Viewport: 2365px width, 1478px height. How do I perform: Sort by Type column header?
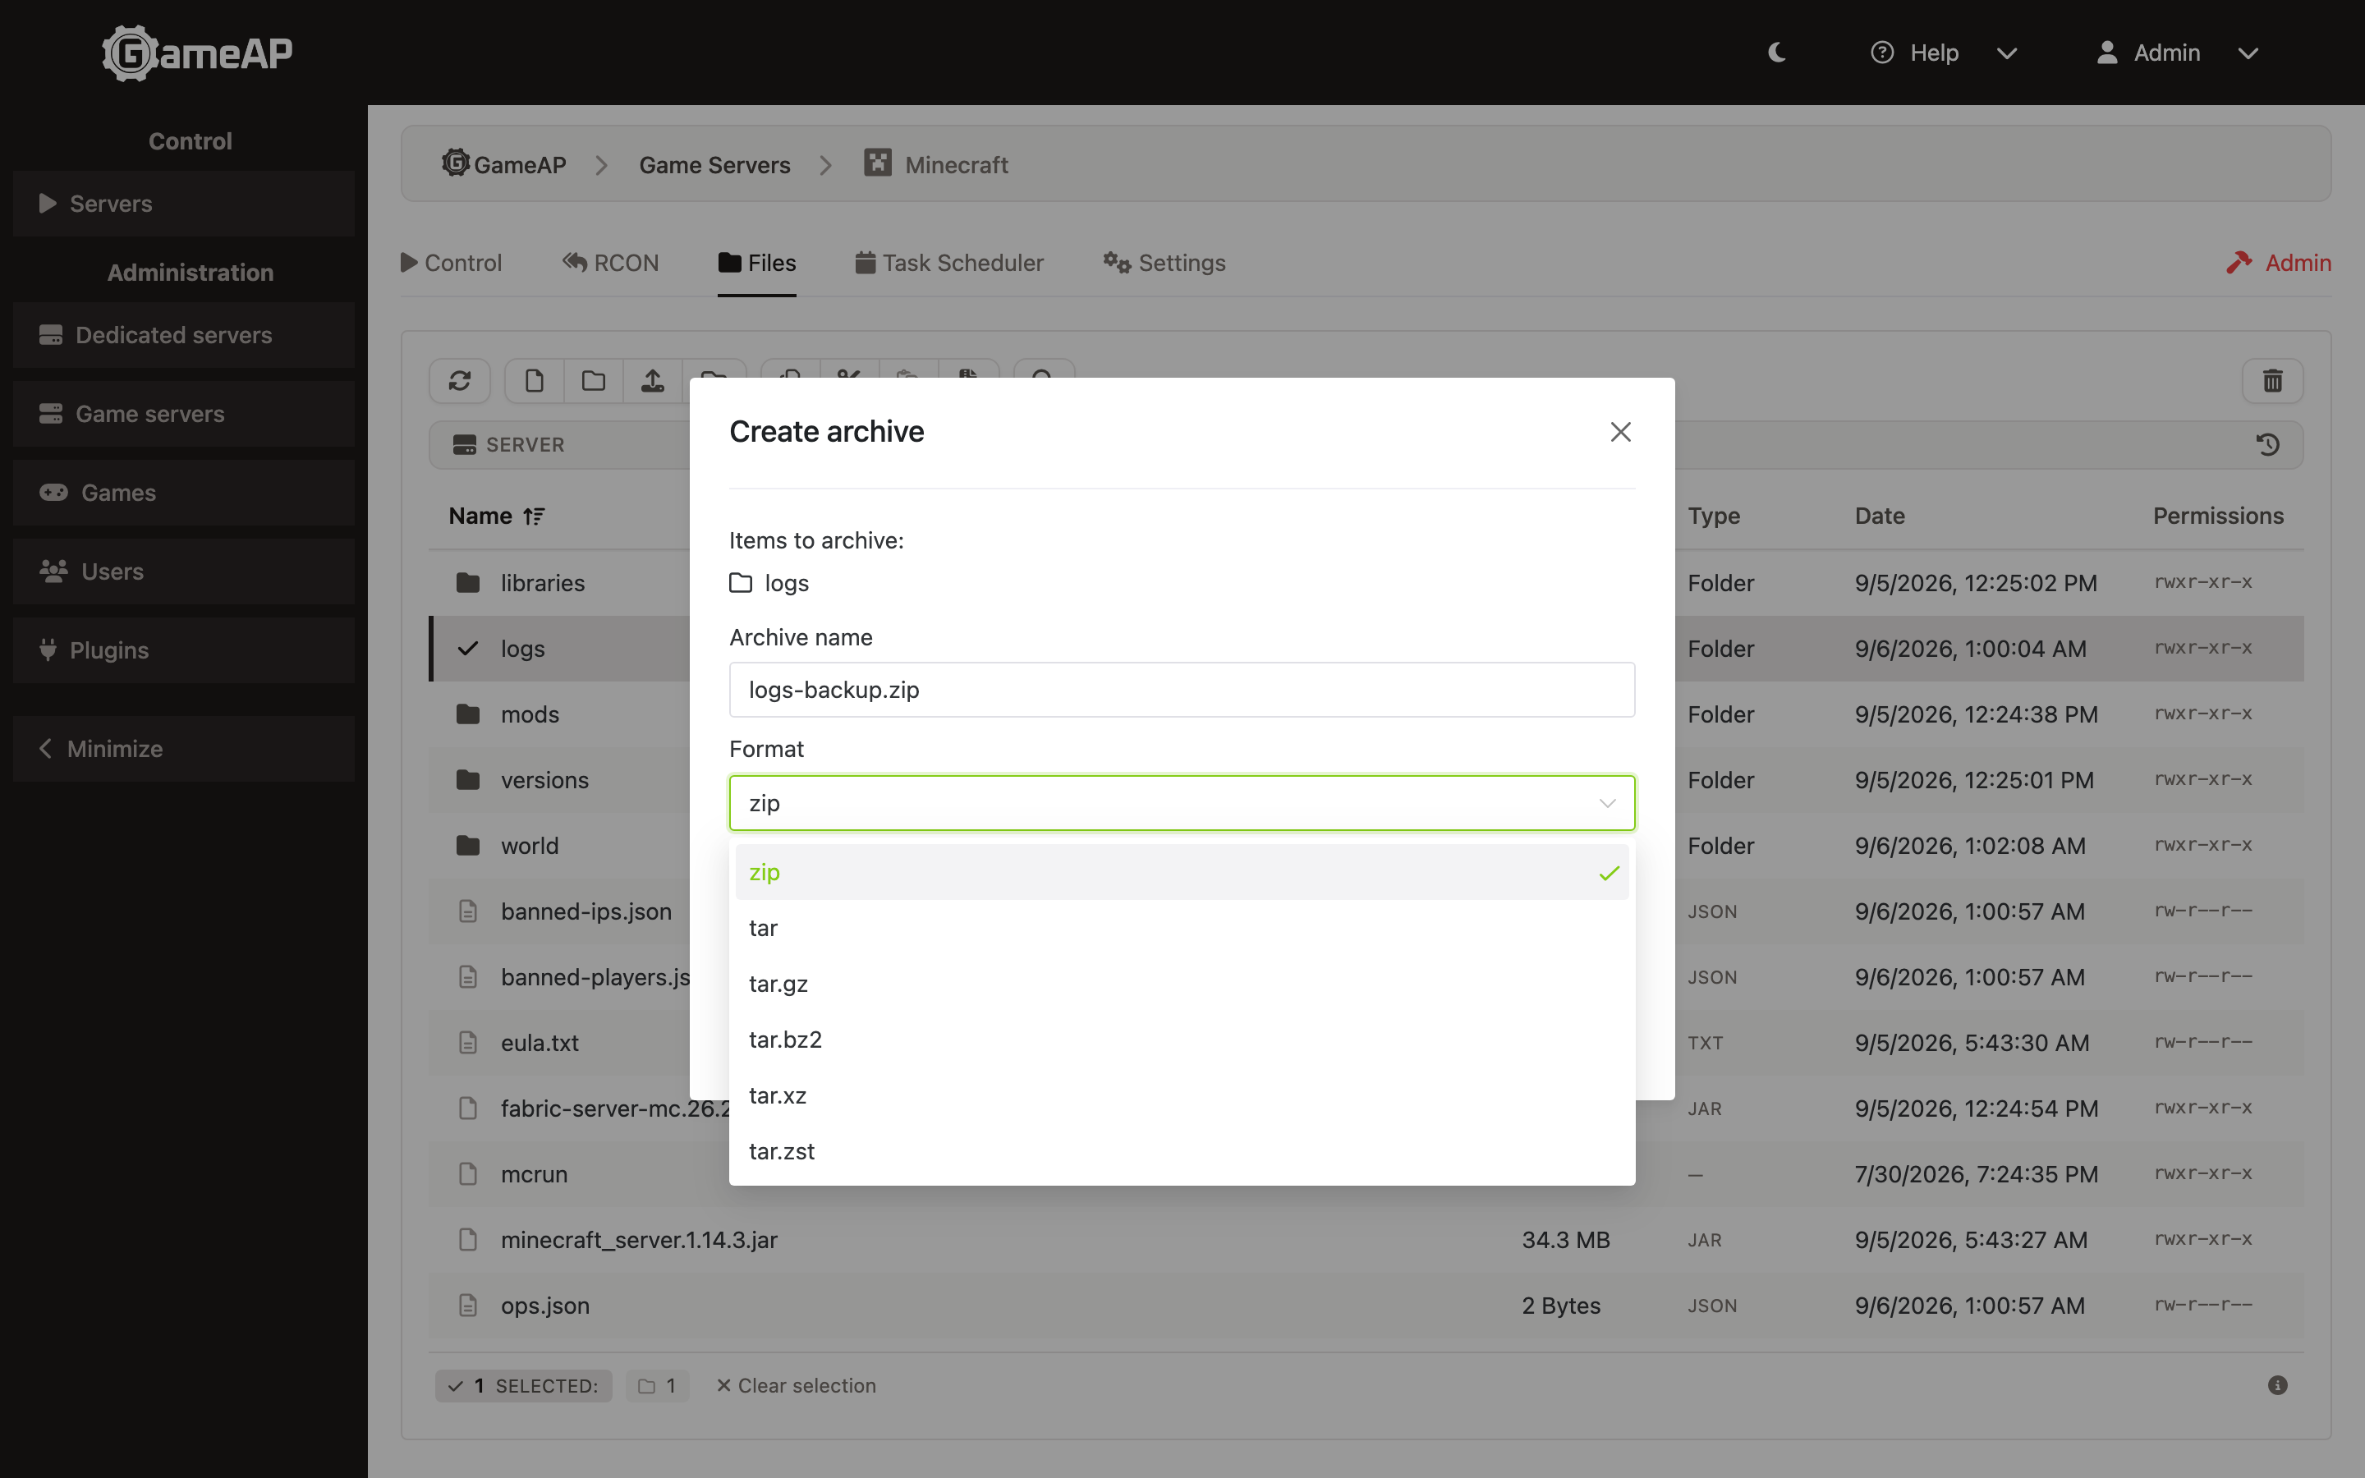1713,516
